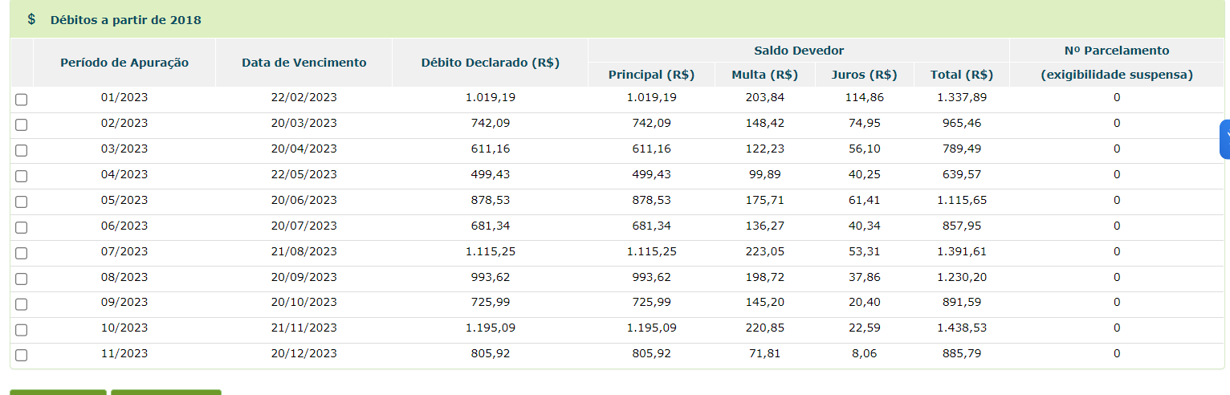Tick the 11/2023 debt checkbox
1230x395 pixels.
(22, 356)
